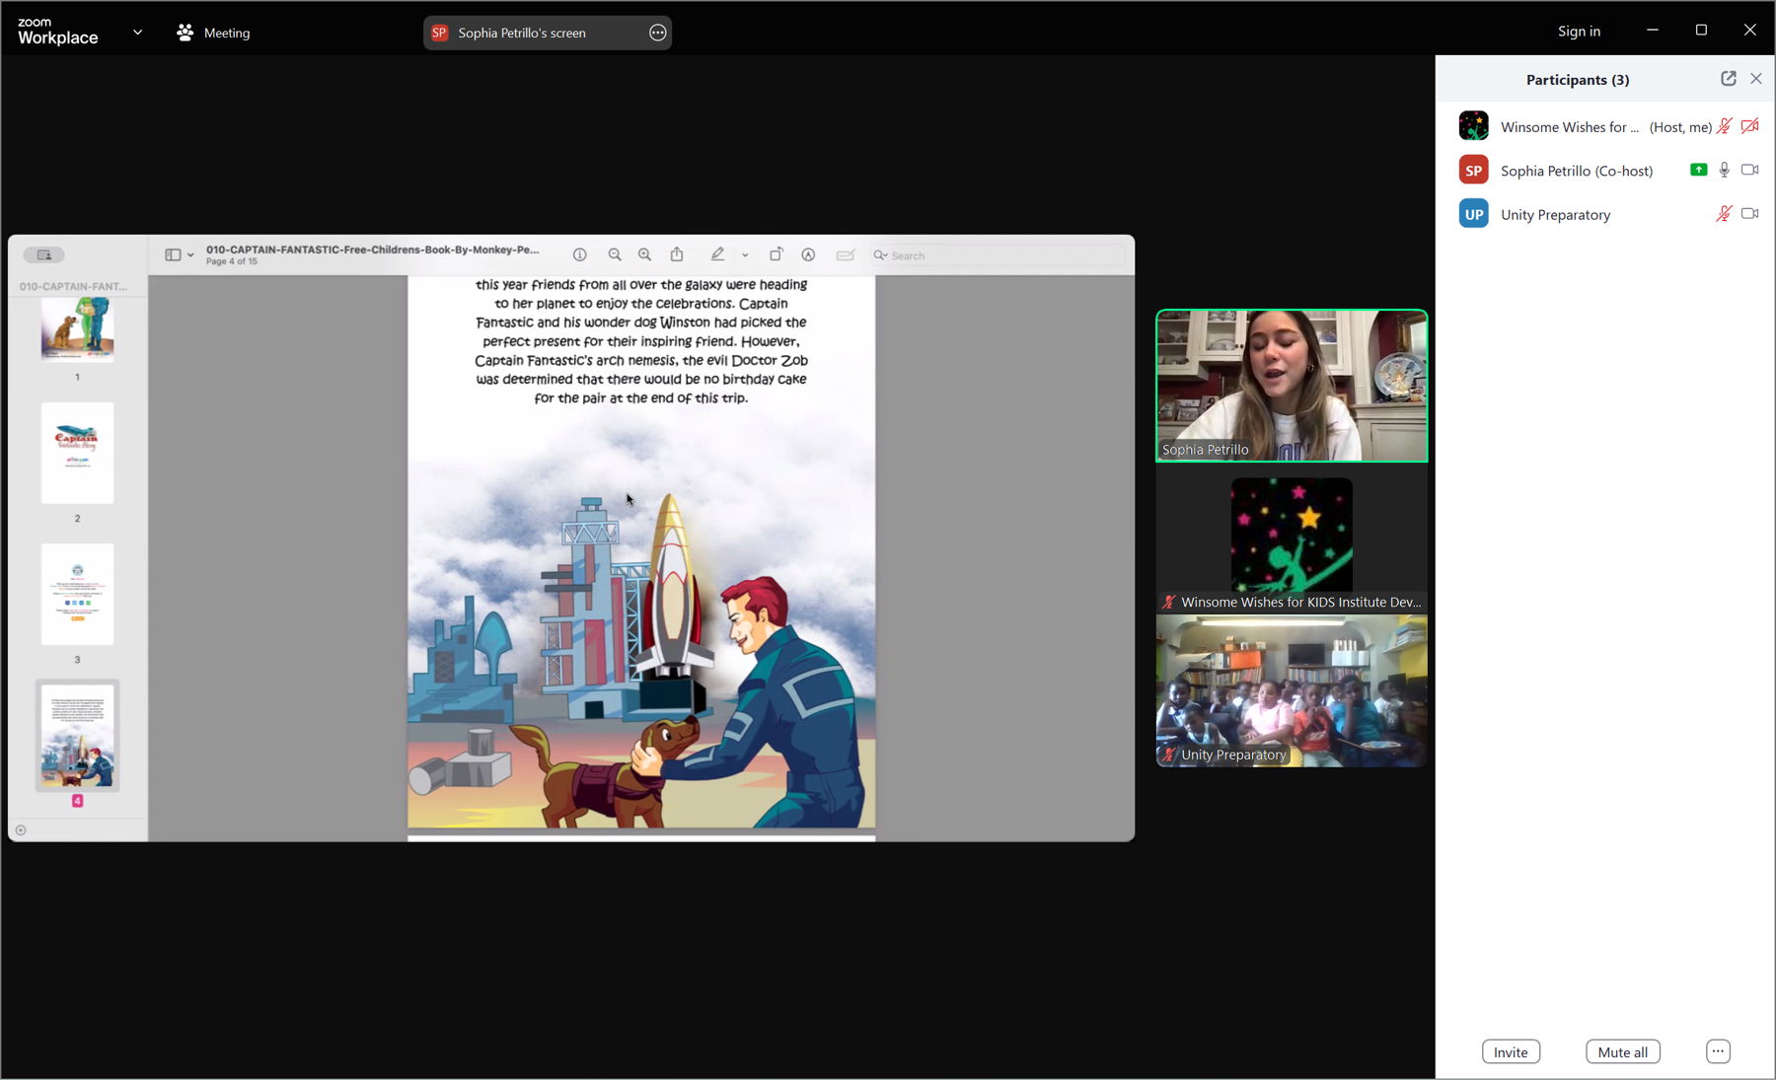
Task: Open screen share options ellipsis menu
Action: point(658,33)
